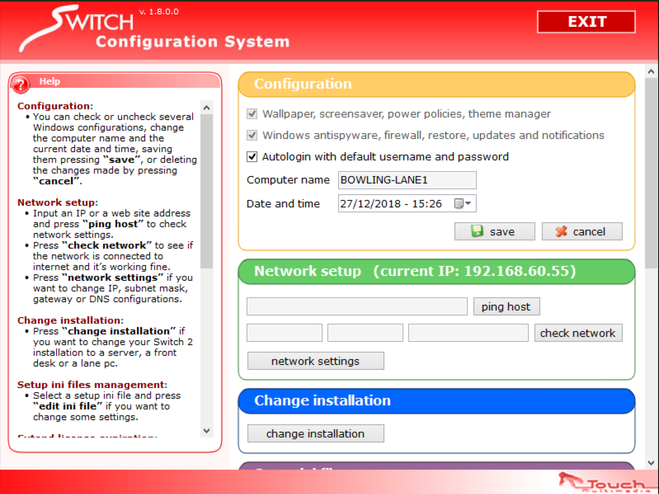Click the Computer name text field
The image size is (659, 494).
coord(407,180)
